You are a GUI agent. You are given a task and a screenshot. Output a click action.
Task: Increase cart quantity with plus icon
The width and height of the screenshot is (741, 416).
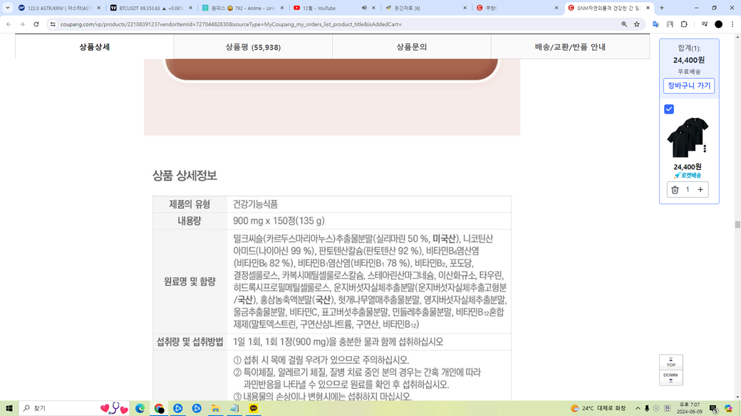point(700,190)
